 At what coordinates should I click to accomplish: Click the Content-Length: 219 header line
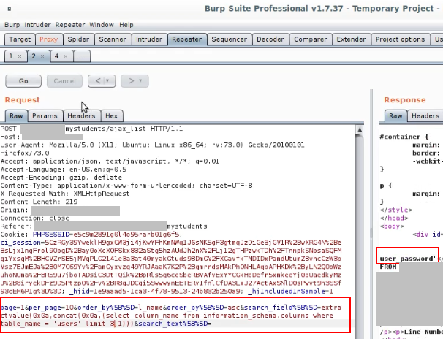[39, 202]
